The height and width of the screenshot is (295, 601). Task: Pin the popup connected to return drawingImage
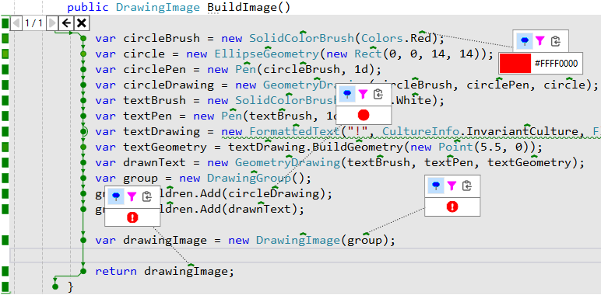[117, 196]
